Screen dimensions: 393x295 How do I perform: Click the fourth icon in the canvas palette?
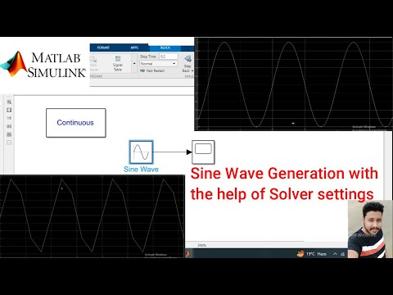pos(9,126)
